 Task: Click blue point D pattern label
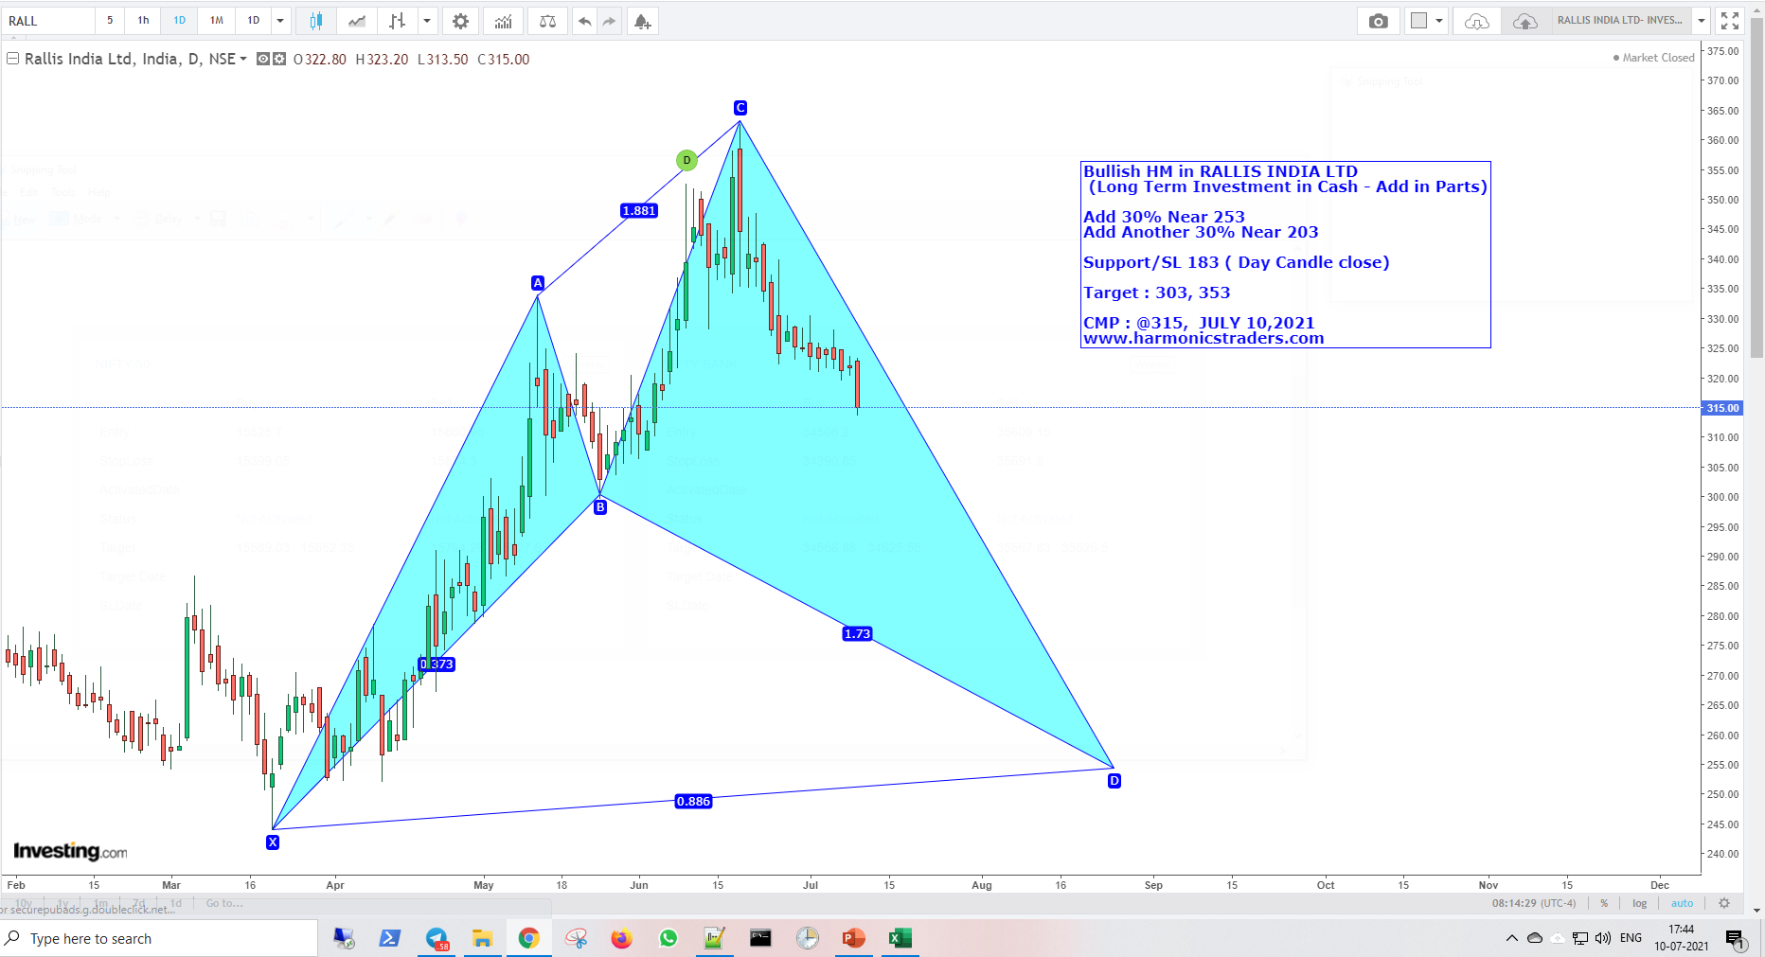[x=1114, y=781]
